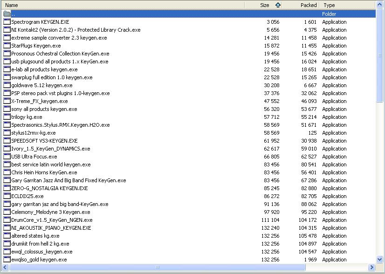Click the ECLDIX25.exe file icon
This screenshot has height=274, width=385.
[7, 196]
